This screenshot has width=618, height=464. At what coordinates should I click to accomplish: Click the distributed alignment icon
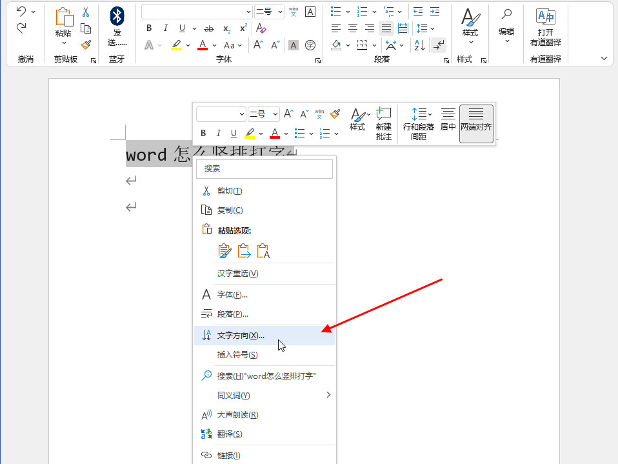pos(403,28)
